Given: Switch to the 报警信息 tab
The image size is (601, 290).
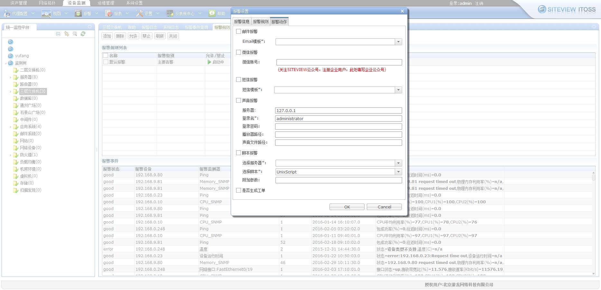Looking at the screenshot, I should tap(242, 22).
